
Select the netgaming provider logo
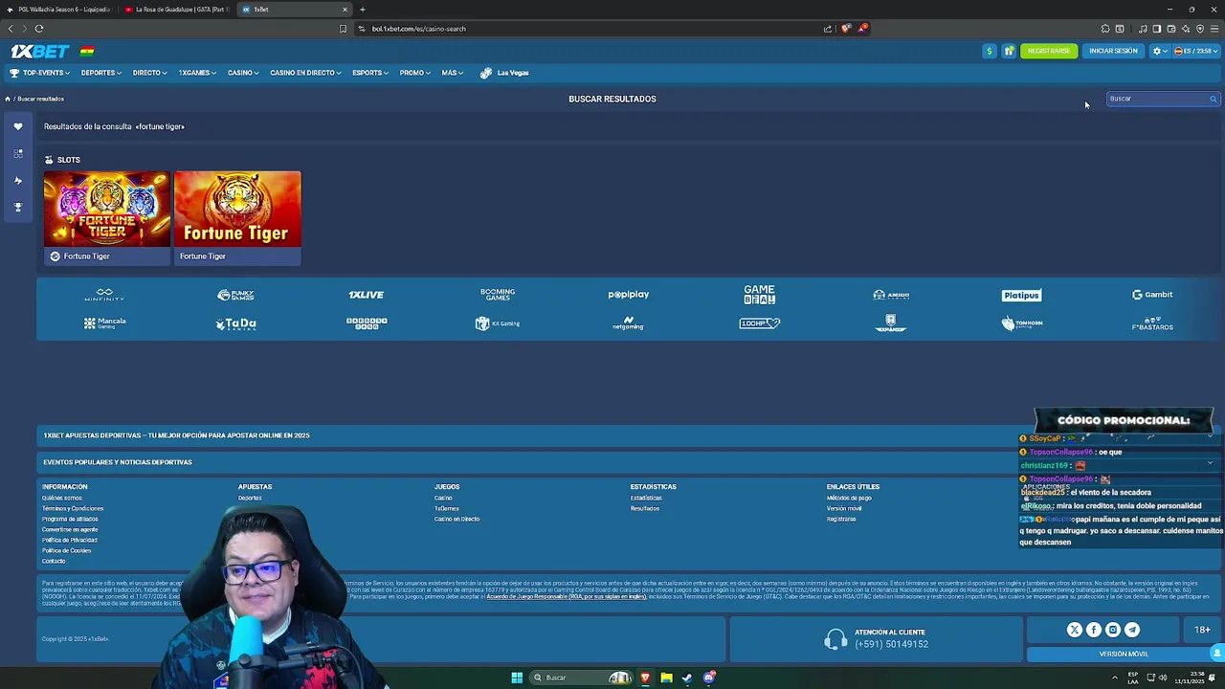point(629,323)
